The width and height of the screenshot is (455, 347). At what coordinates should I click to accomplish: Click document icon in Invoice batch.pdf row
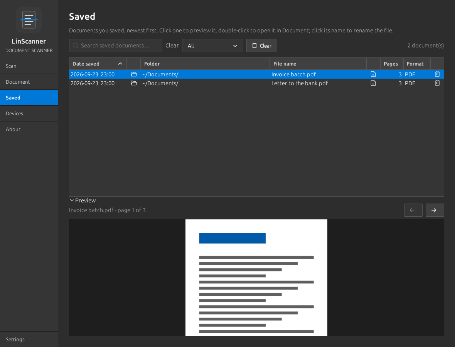[x=373, y=74]
